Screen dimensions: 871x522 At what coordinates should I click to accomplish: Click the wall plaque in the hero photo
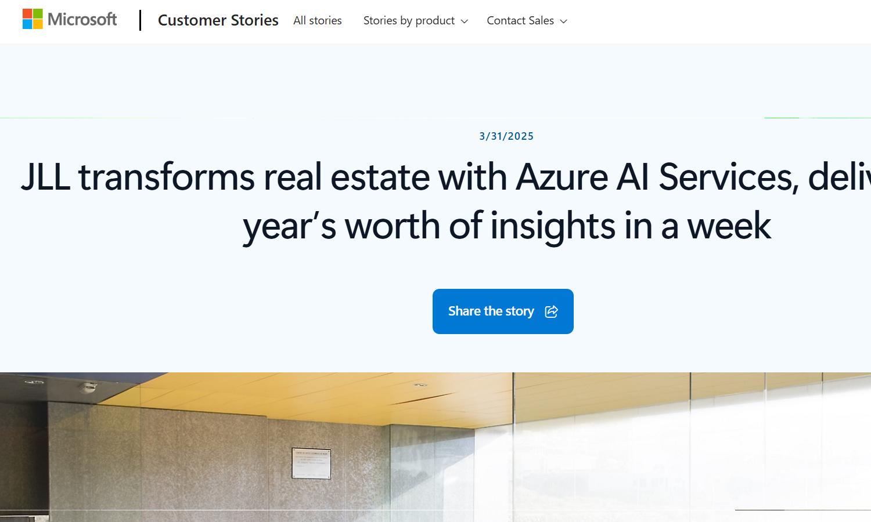coord(311,463)
